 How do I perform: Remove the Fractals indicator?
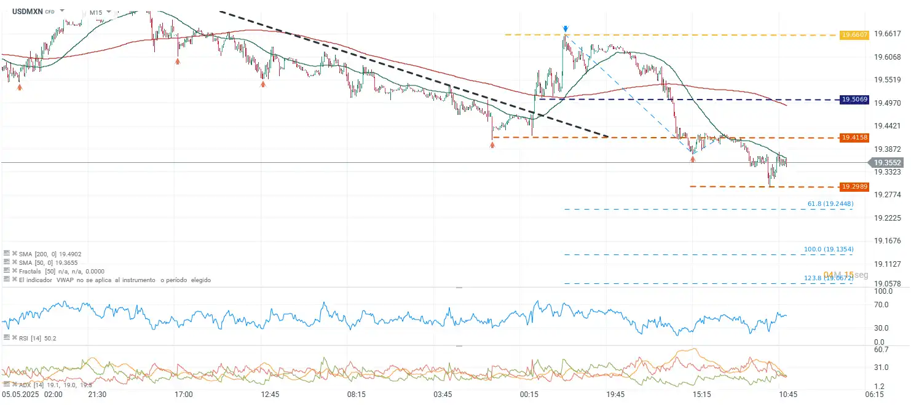point(14,271)
